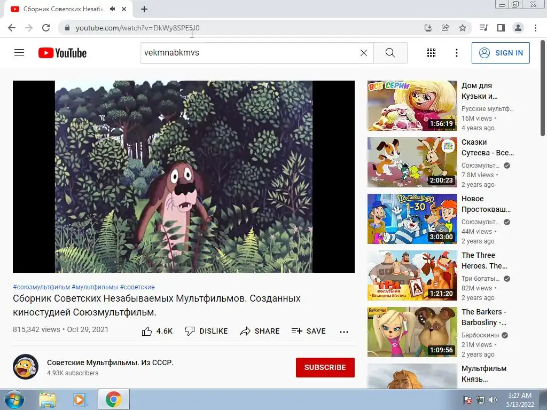The height and width of the screenshot is (410, 547).
Task: Open YouTube settings three-dot menu
Action: point(456,53)
